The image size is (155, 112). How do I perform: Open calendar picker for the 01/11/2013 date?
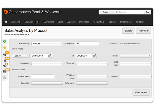50,56
